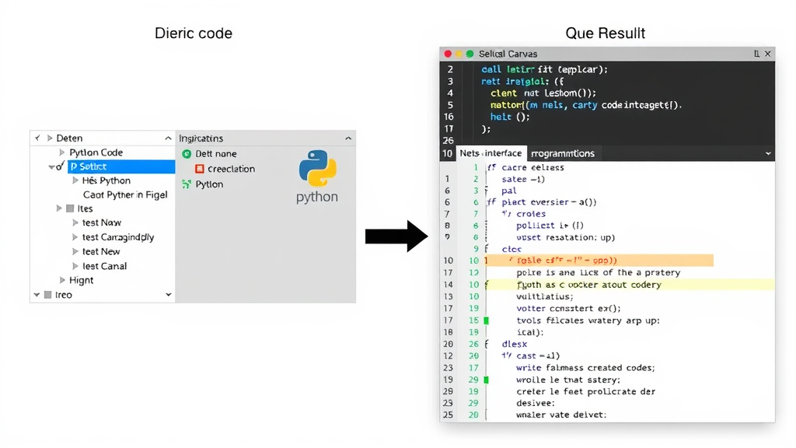
Task: Collapse the Ingicatins panel with its chevron
Action: coord(348,138)
